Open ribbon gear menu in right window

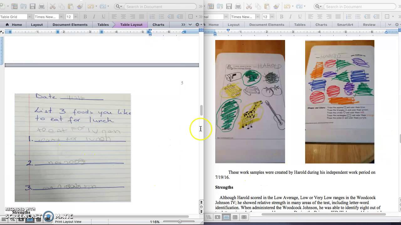(x=398, y=25)
